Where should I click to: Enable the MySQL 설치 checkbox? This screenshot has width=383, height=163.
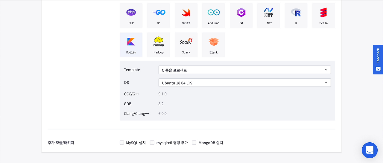(x=122, y=143)
